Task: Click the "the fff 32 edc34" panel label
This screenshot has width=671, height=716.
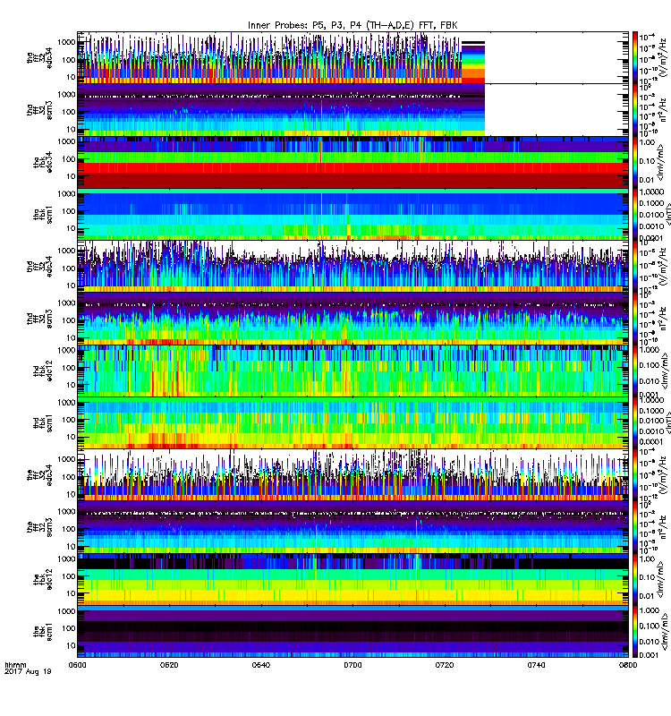Action: pos(39,475)
